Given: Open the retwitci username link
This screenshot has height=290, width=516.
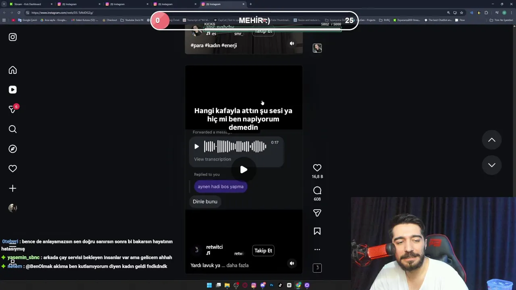Looking at the screenshot, I should (x=214, y=247).
